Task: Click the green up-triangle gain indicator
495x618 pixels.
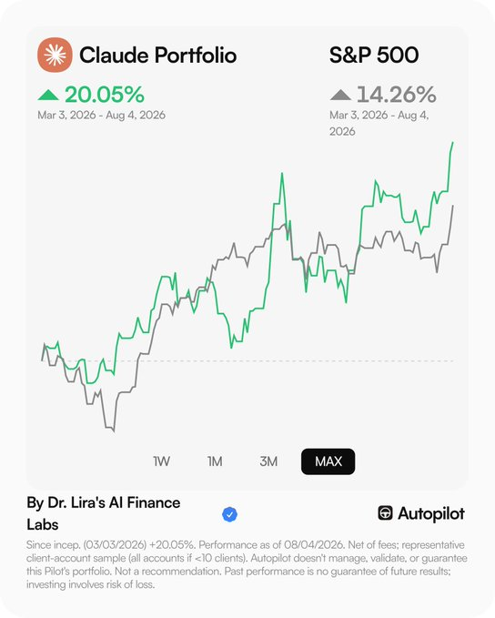Action: tap(48, 95)
